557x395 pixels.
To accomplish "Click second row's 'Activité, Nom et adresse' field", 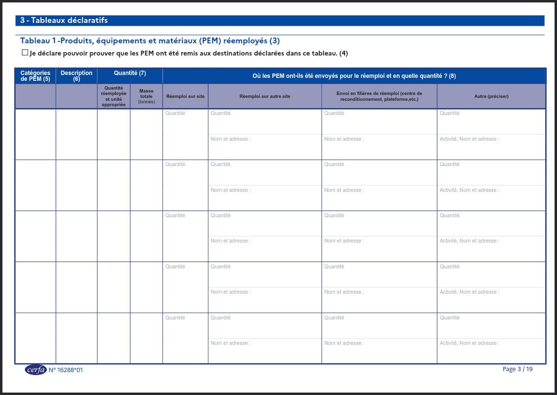I will point(491,198).
